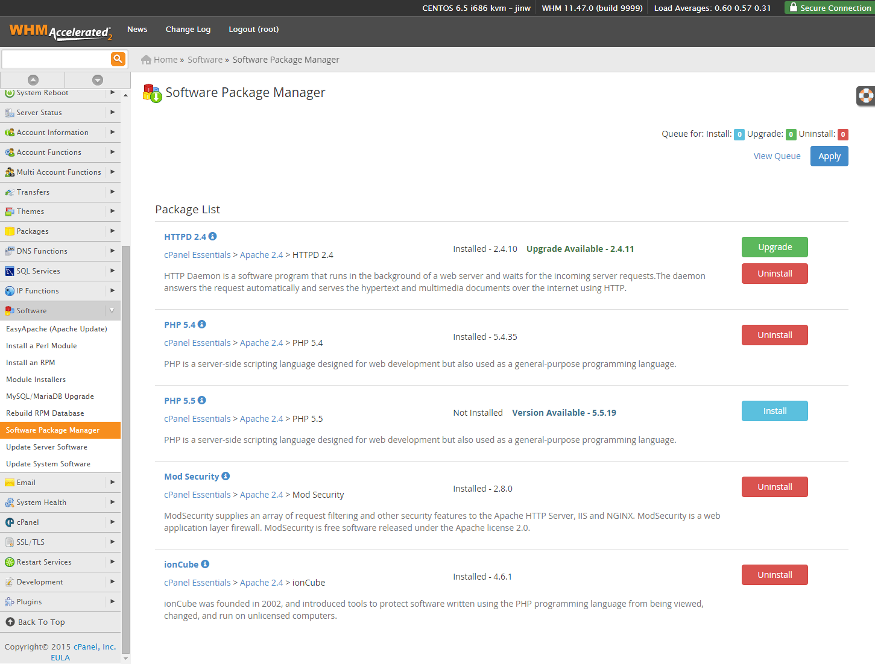Click the sidebar expand-all down arrow icon
This screenshot has height=664, width=875.
coord(98,80)
